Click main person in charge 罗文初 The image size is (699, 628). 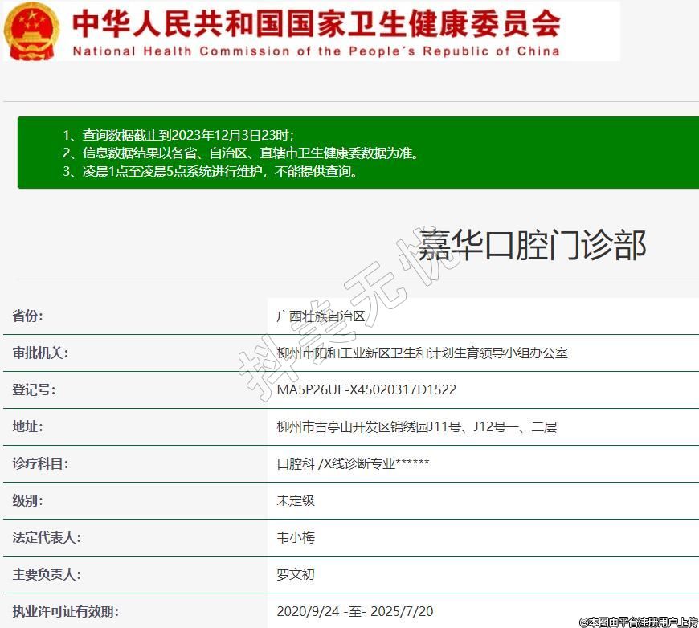296,575
